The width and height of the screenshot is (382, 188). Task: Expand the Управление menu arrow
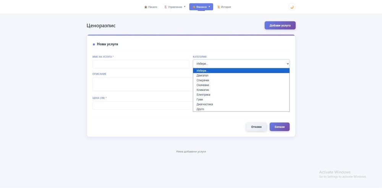(x=185, y=6)
